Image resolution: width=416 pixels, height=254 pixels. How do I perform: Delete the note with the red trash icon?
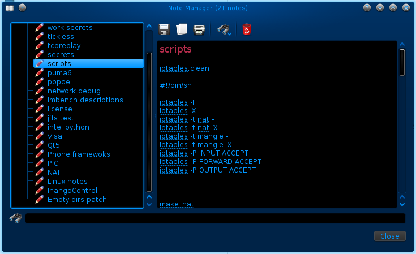click(x=246, y=29)
